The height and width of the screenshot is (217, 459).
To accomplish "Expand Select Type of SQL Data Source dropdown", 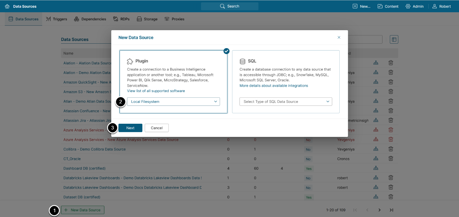I will 286,102.
